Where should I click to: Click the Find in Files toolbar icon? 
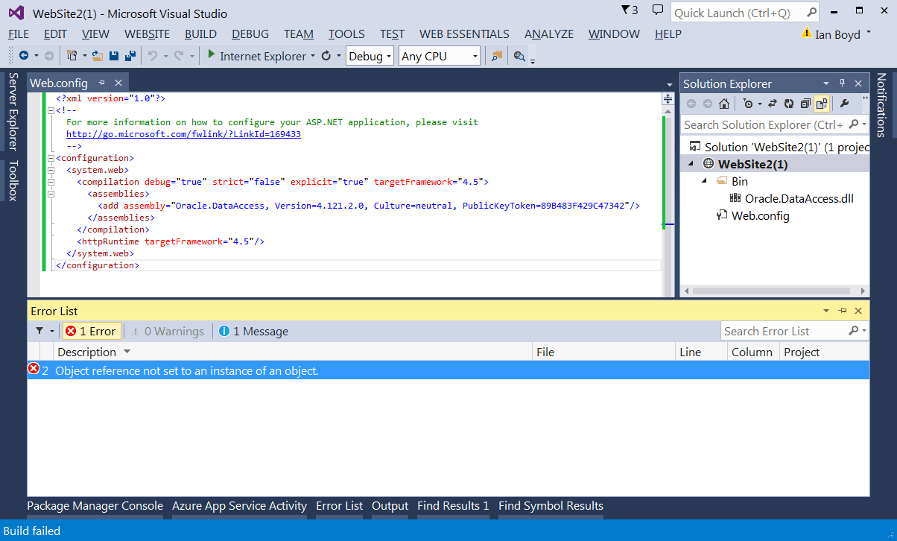point(496,56)
